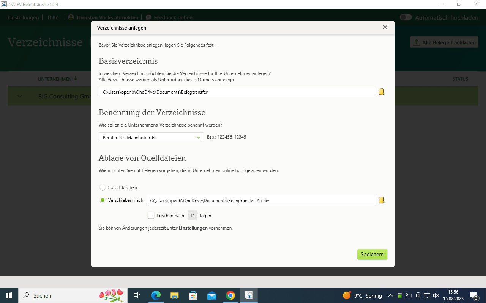The height and width of the screenshot is (303, 486).
Task: Click folder icon next to Basisverzeichnis path
Action: (382, 92)
